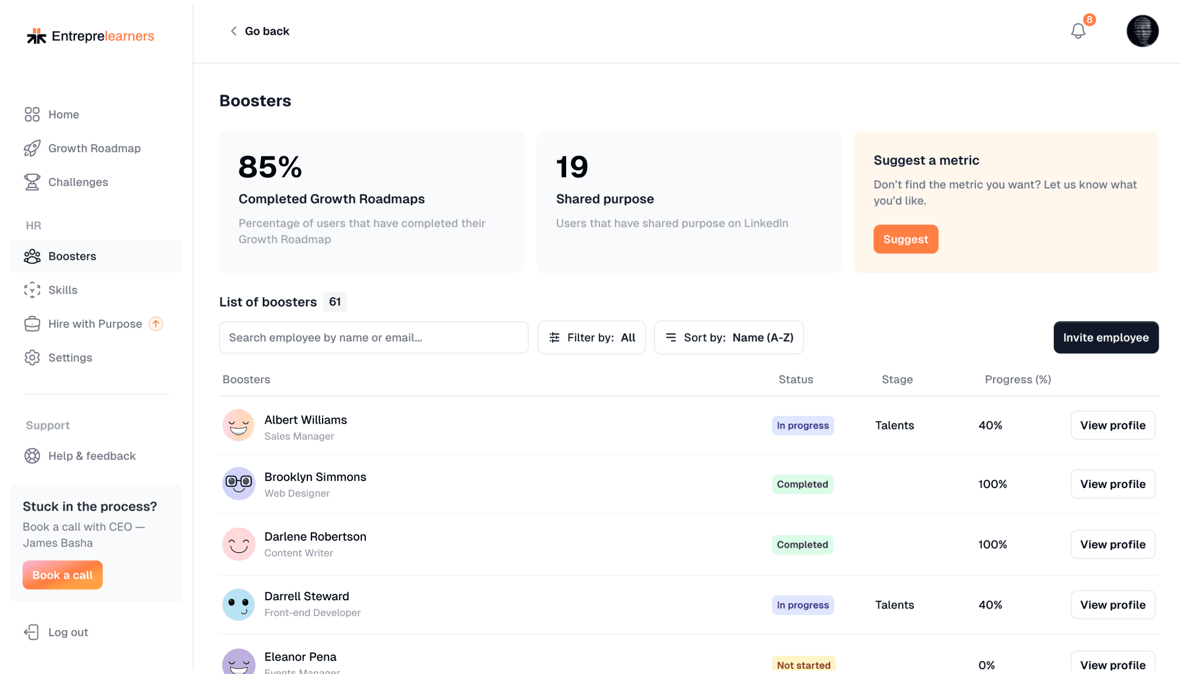Click the Book a call button
Image resolution: width=1185 pixels, height=674 pixels.
tap(63, 575)
